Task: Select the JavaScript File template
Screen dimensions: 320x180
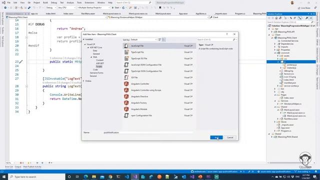Action: pos(159,46)
